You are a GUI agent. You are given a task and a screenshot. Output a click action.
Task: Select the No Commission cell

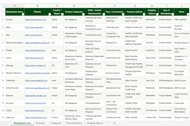[115, 73]
